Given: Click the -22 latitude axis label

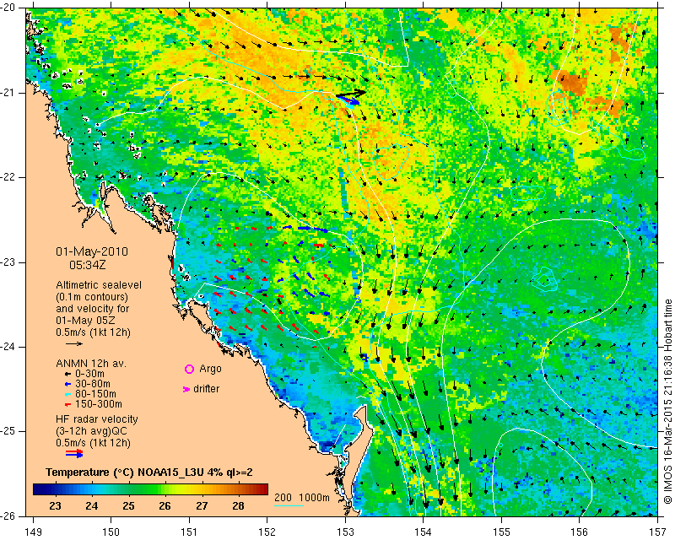Looking at the screenshot, I should pos(8,177).
